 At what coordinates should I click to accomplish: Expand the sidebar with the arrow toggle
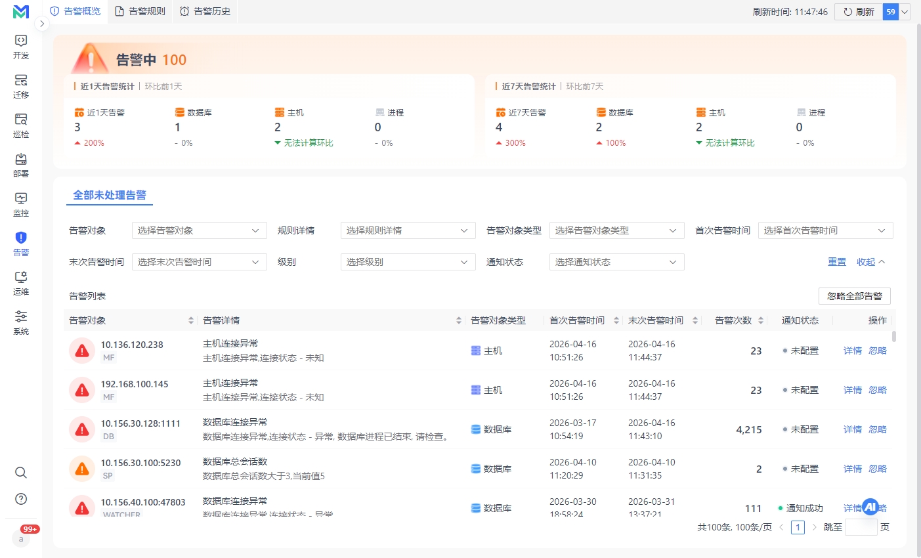41,24
